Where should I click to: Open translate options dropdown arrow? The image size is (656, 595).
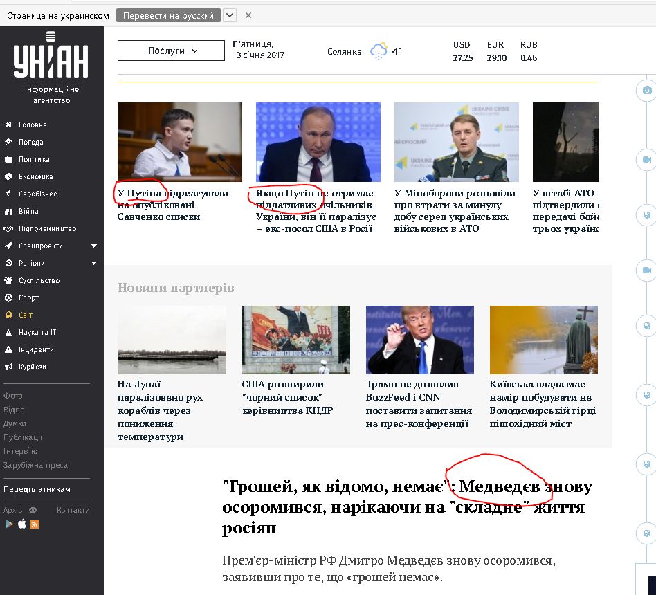tap(230, 15)
